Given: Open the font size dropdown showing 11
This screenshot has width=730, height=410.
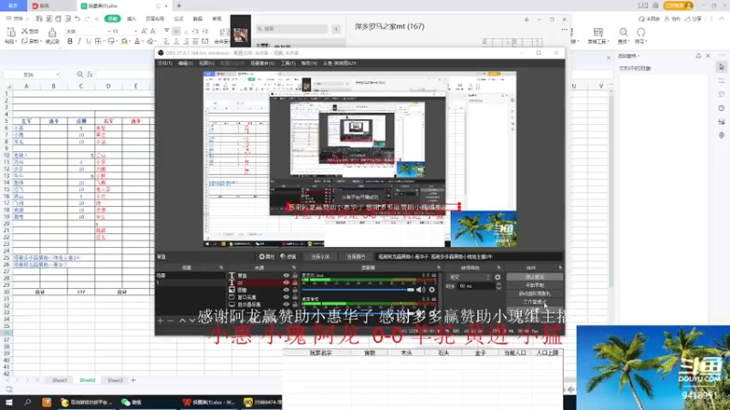Looking at the screenshot, I should (135, 31).
